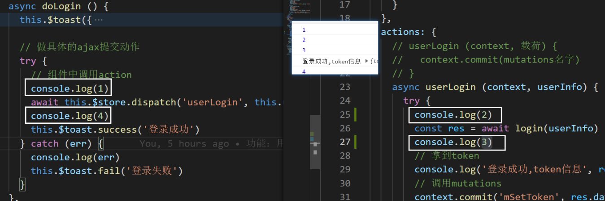
Task: Select console output line 3
Action: 304,50
